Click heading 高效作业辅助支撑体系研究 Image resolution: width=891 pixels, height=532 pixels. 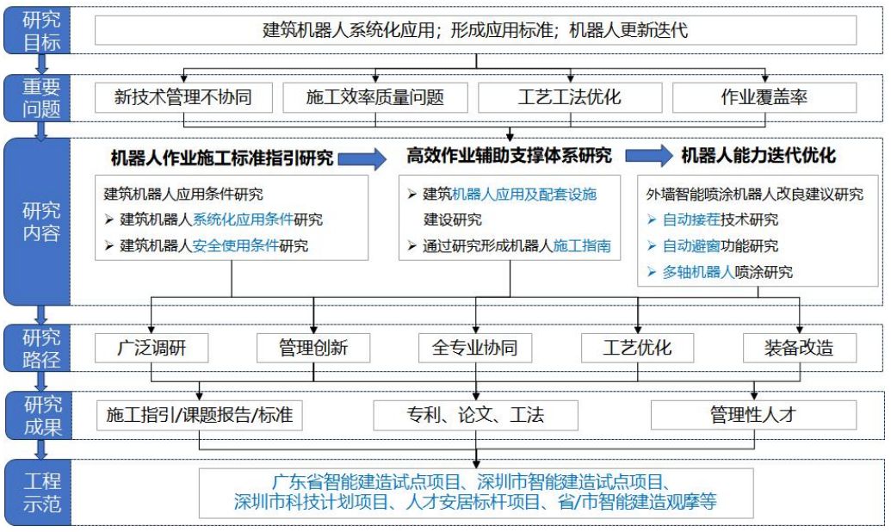[x=509, y=155]
